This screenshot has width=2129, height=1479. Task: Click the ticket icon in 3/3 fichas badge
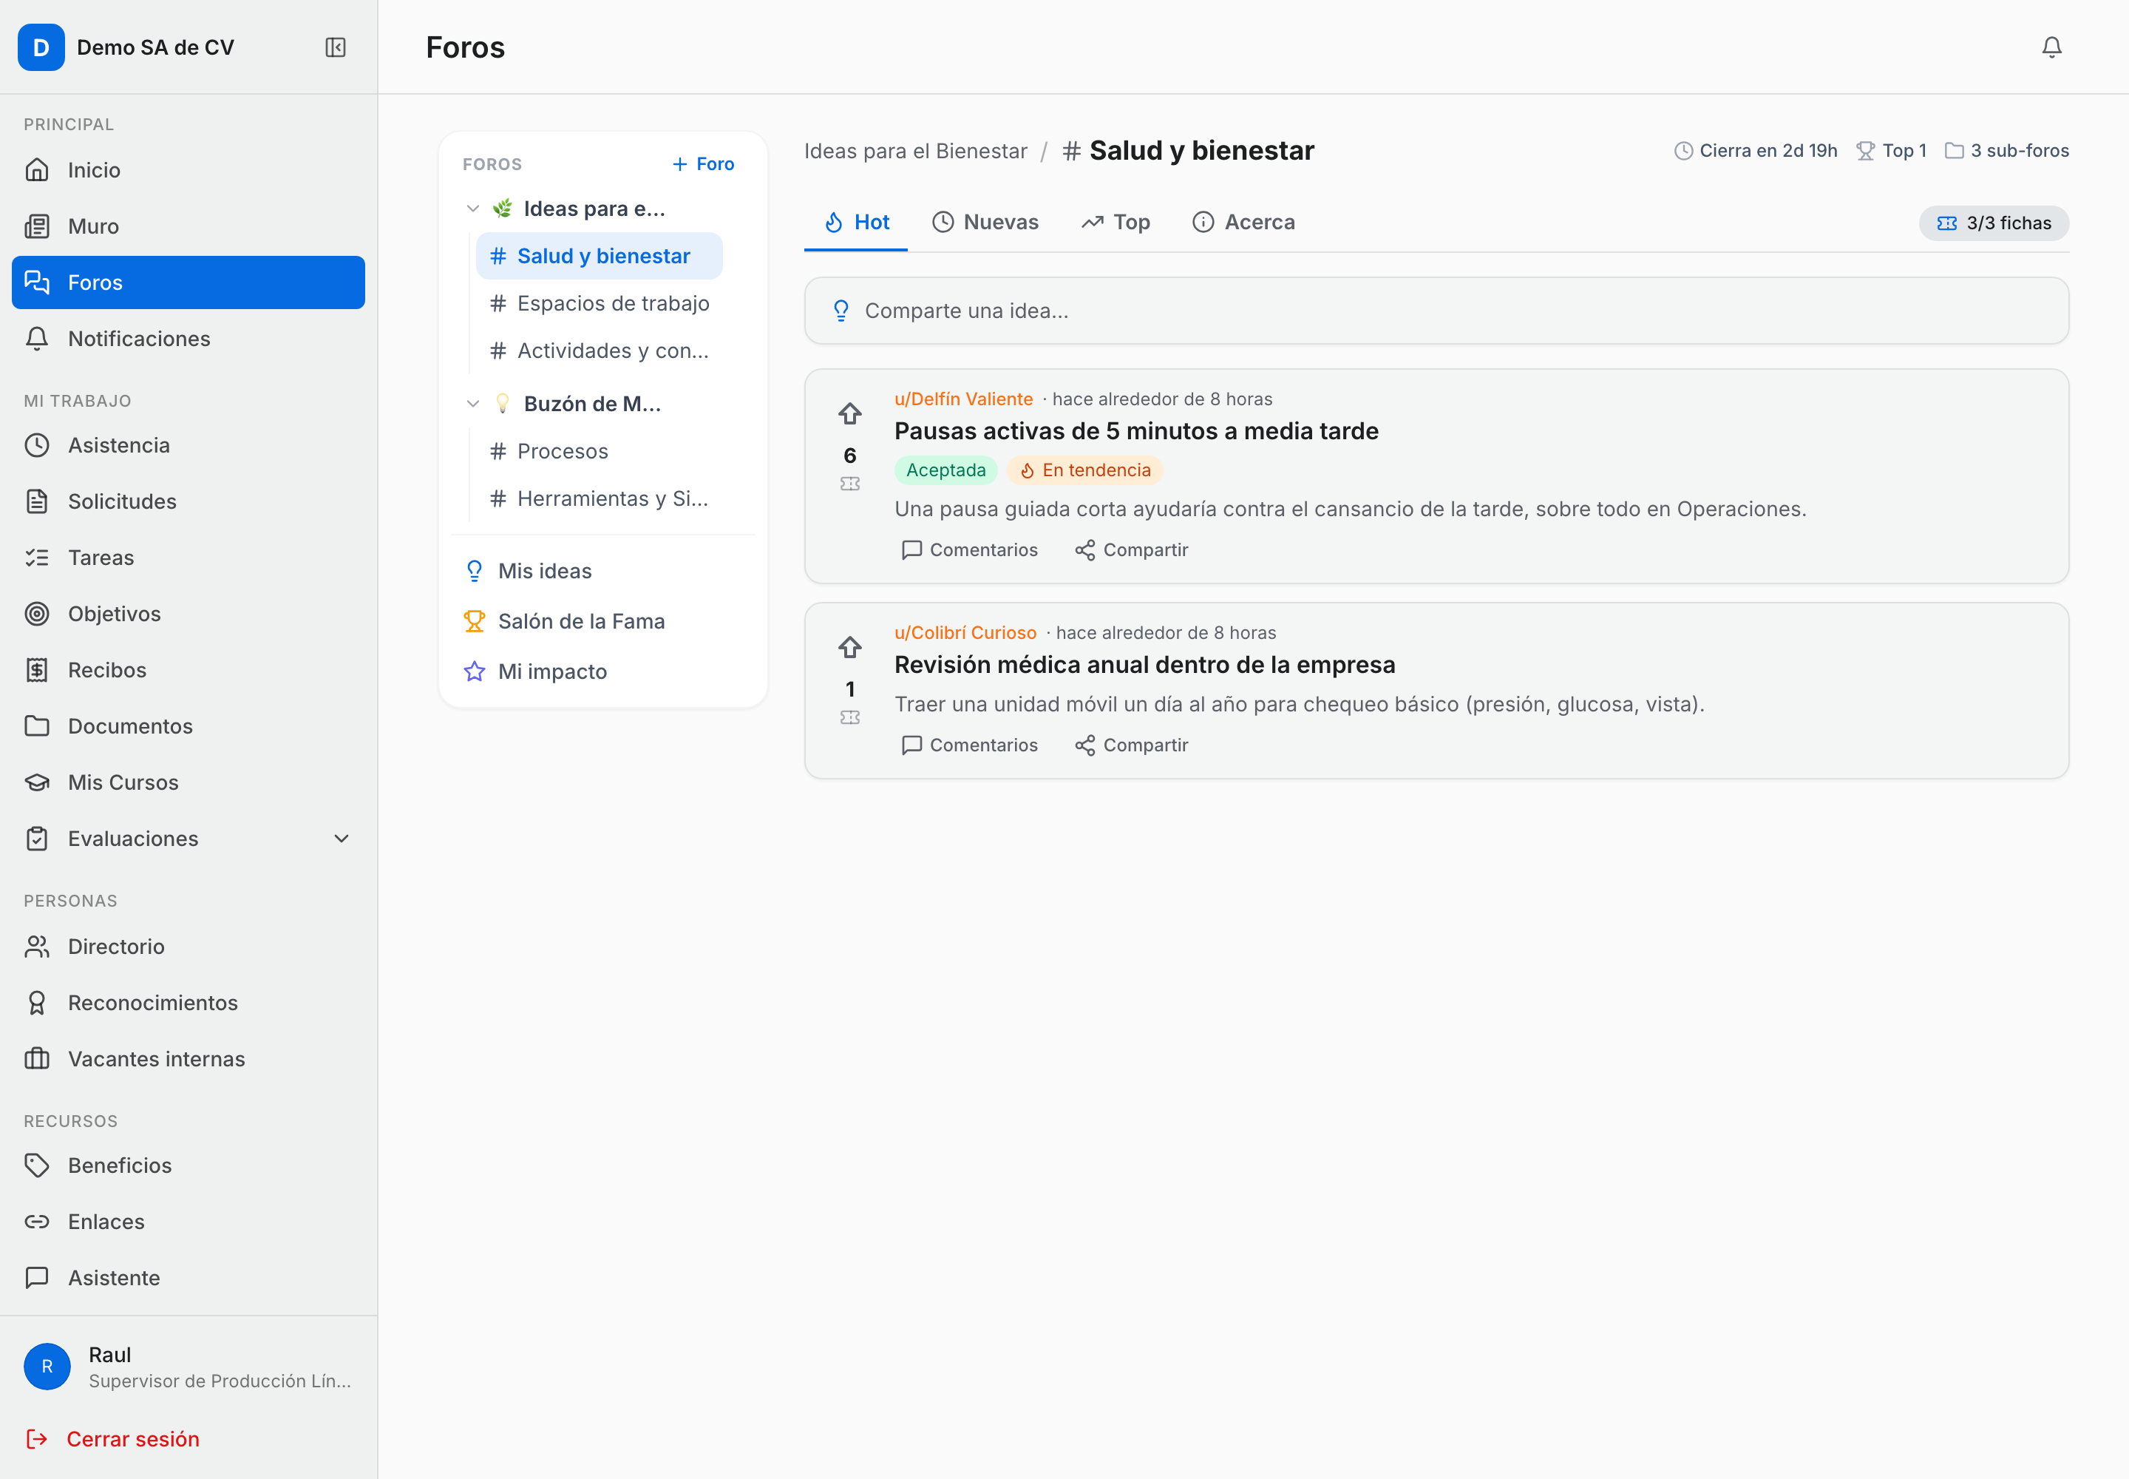tap(1946, 223)
